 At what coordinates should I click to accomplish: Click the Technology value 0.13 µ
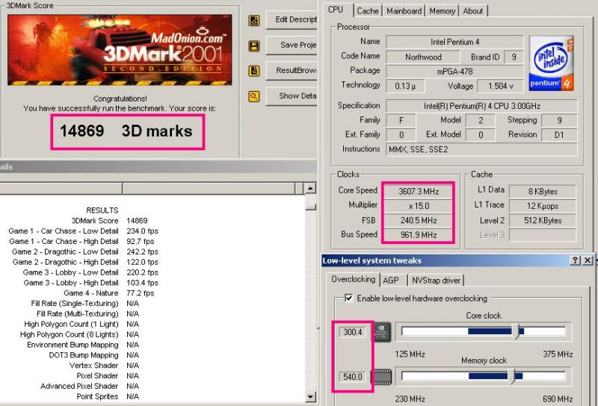(x=405, y=86)
